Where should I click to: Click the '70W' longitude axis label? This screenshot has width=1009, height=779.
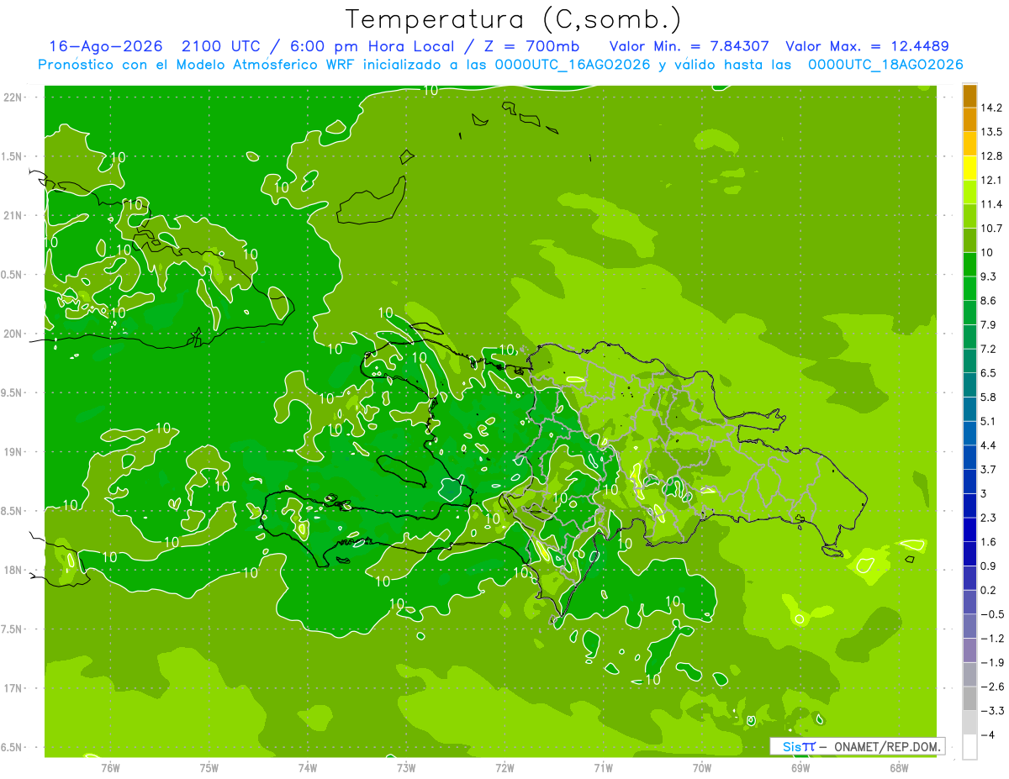(702, 767)
